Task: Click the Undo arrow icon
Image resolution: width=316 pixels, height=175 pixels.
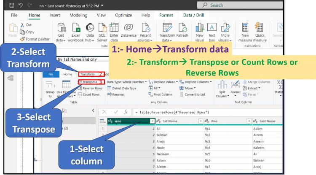Action: [21, 5]
